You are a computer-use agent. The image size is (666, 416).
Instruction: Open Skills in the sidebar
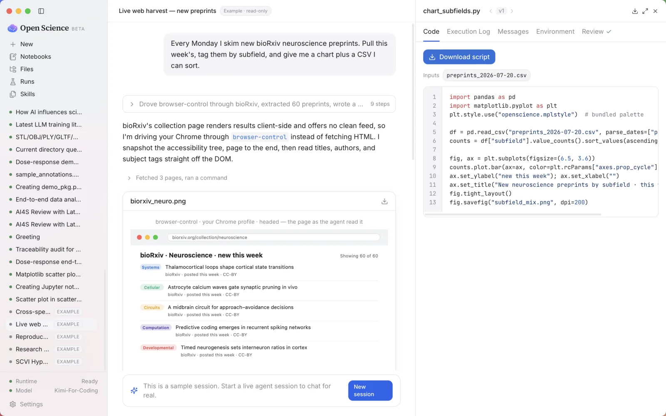click(x=27, y=94)
